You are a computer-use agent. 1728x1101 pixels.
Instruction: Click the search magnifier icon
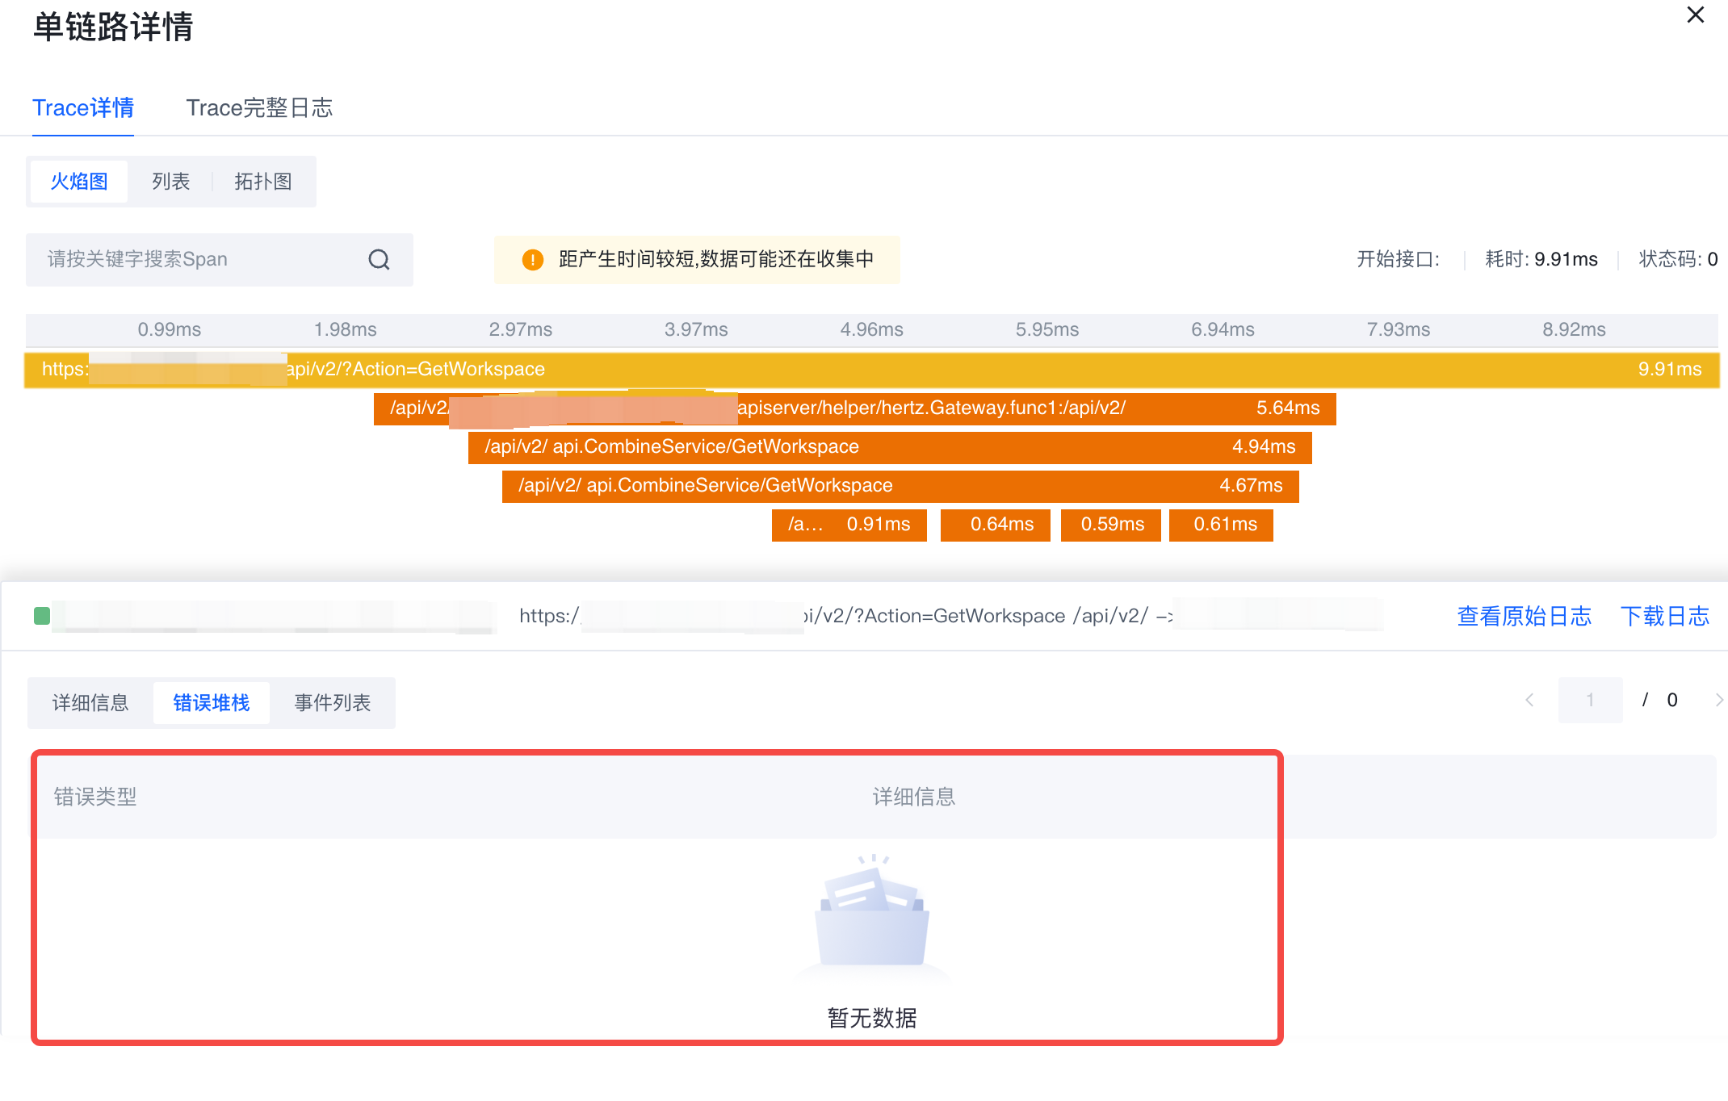(x=379, y=260)
